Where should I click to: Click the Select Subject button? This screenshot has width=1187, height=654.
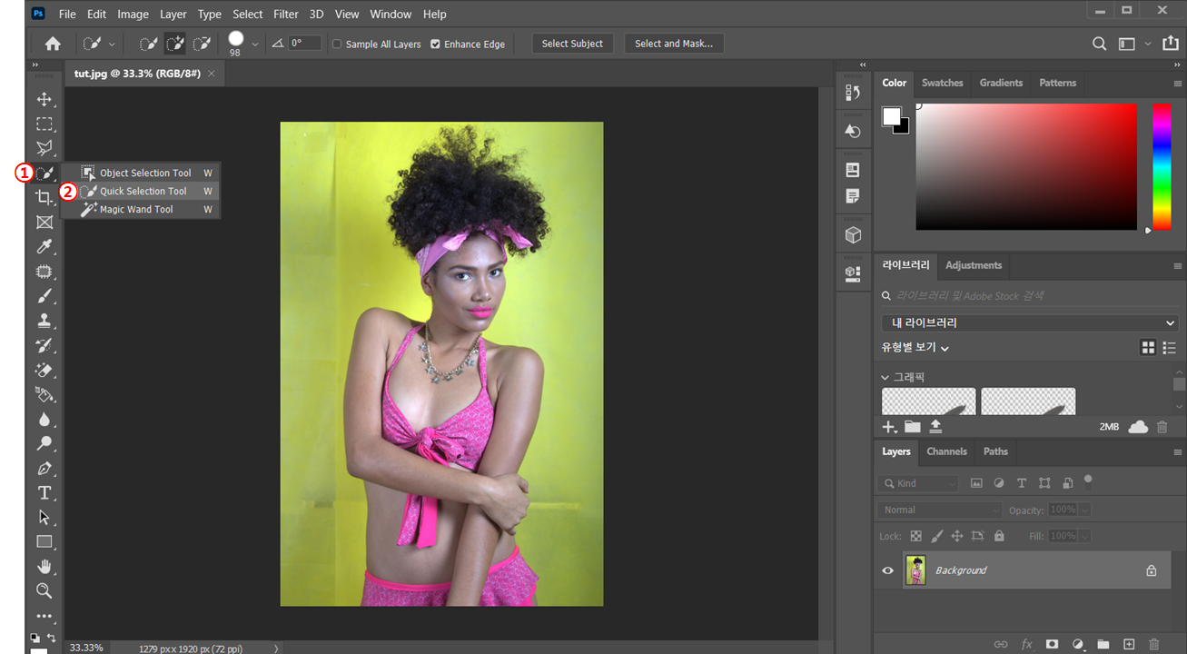572,44
